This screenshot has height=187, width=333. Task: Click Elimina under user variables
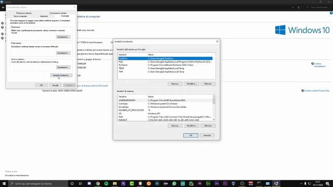pyautogui.click(x=208, y=84)
